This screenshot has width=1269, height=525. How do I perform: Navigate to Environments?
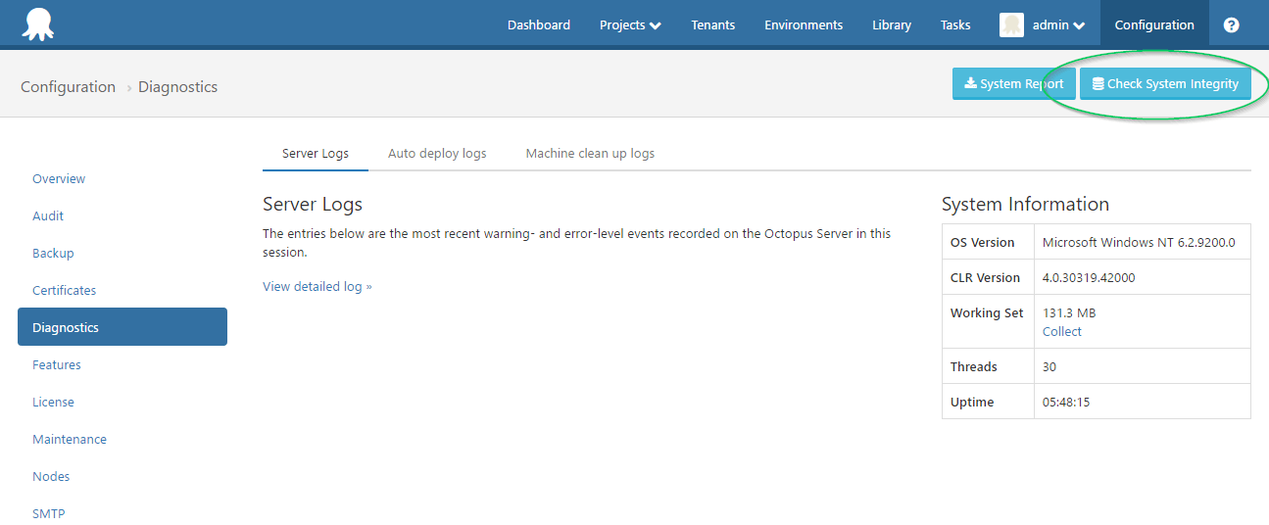(x=804, y=25)
